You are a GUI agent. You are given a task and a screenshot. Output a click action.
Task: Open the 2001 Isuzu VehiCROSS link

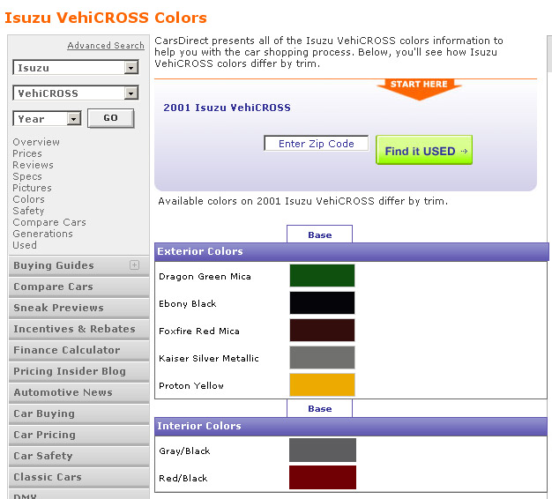point(228,108)
